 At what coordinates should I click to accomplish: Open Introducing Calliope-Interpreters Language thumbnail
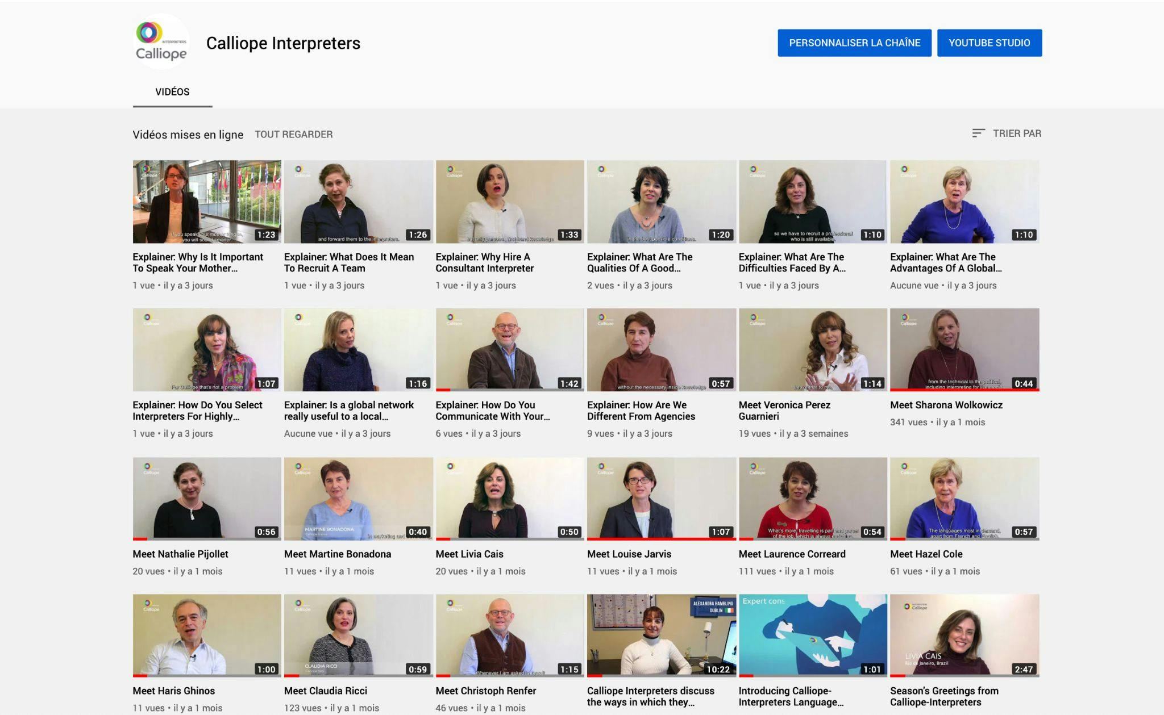pyautogui.click(x=813, y=635)
